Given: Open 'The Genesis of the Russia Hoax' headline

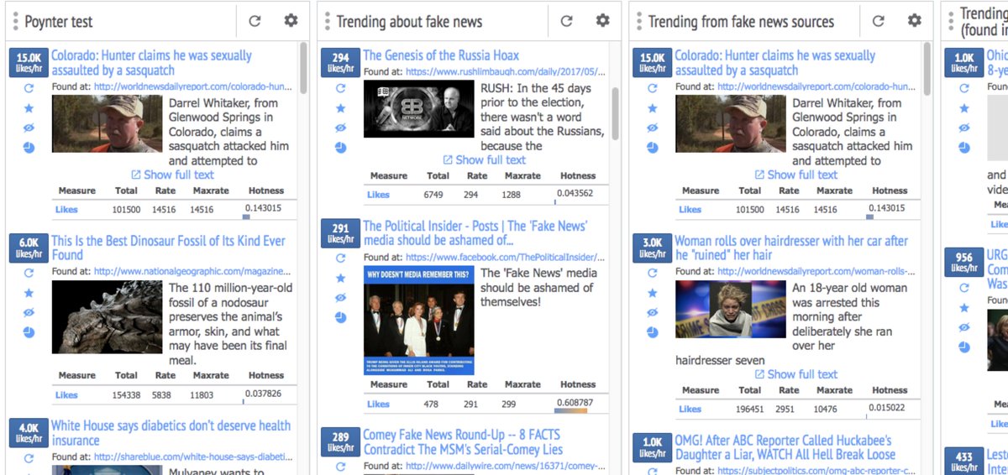Looking at the screenshot, I should (x=441, y=55).
